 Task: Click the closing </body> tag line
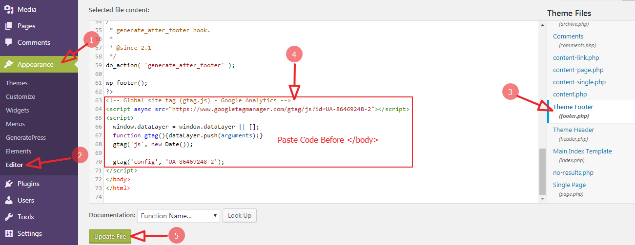(x=118, y=179)
